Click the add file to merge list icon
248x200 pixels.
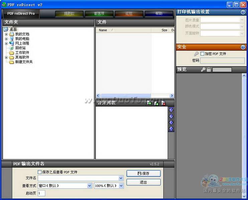149,103
